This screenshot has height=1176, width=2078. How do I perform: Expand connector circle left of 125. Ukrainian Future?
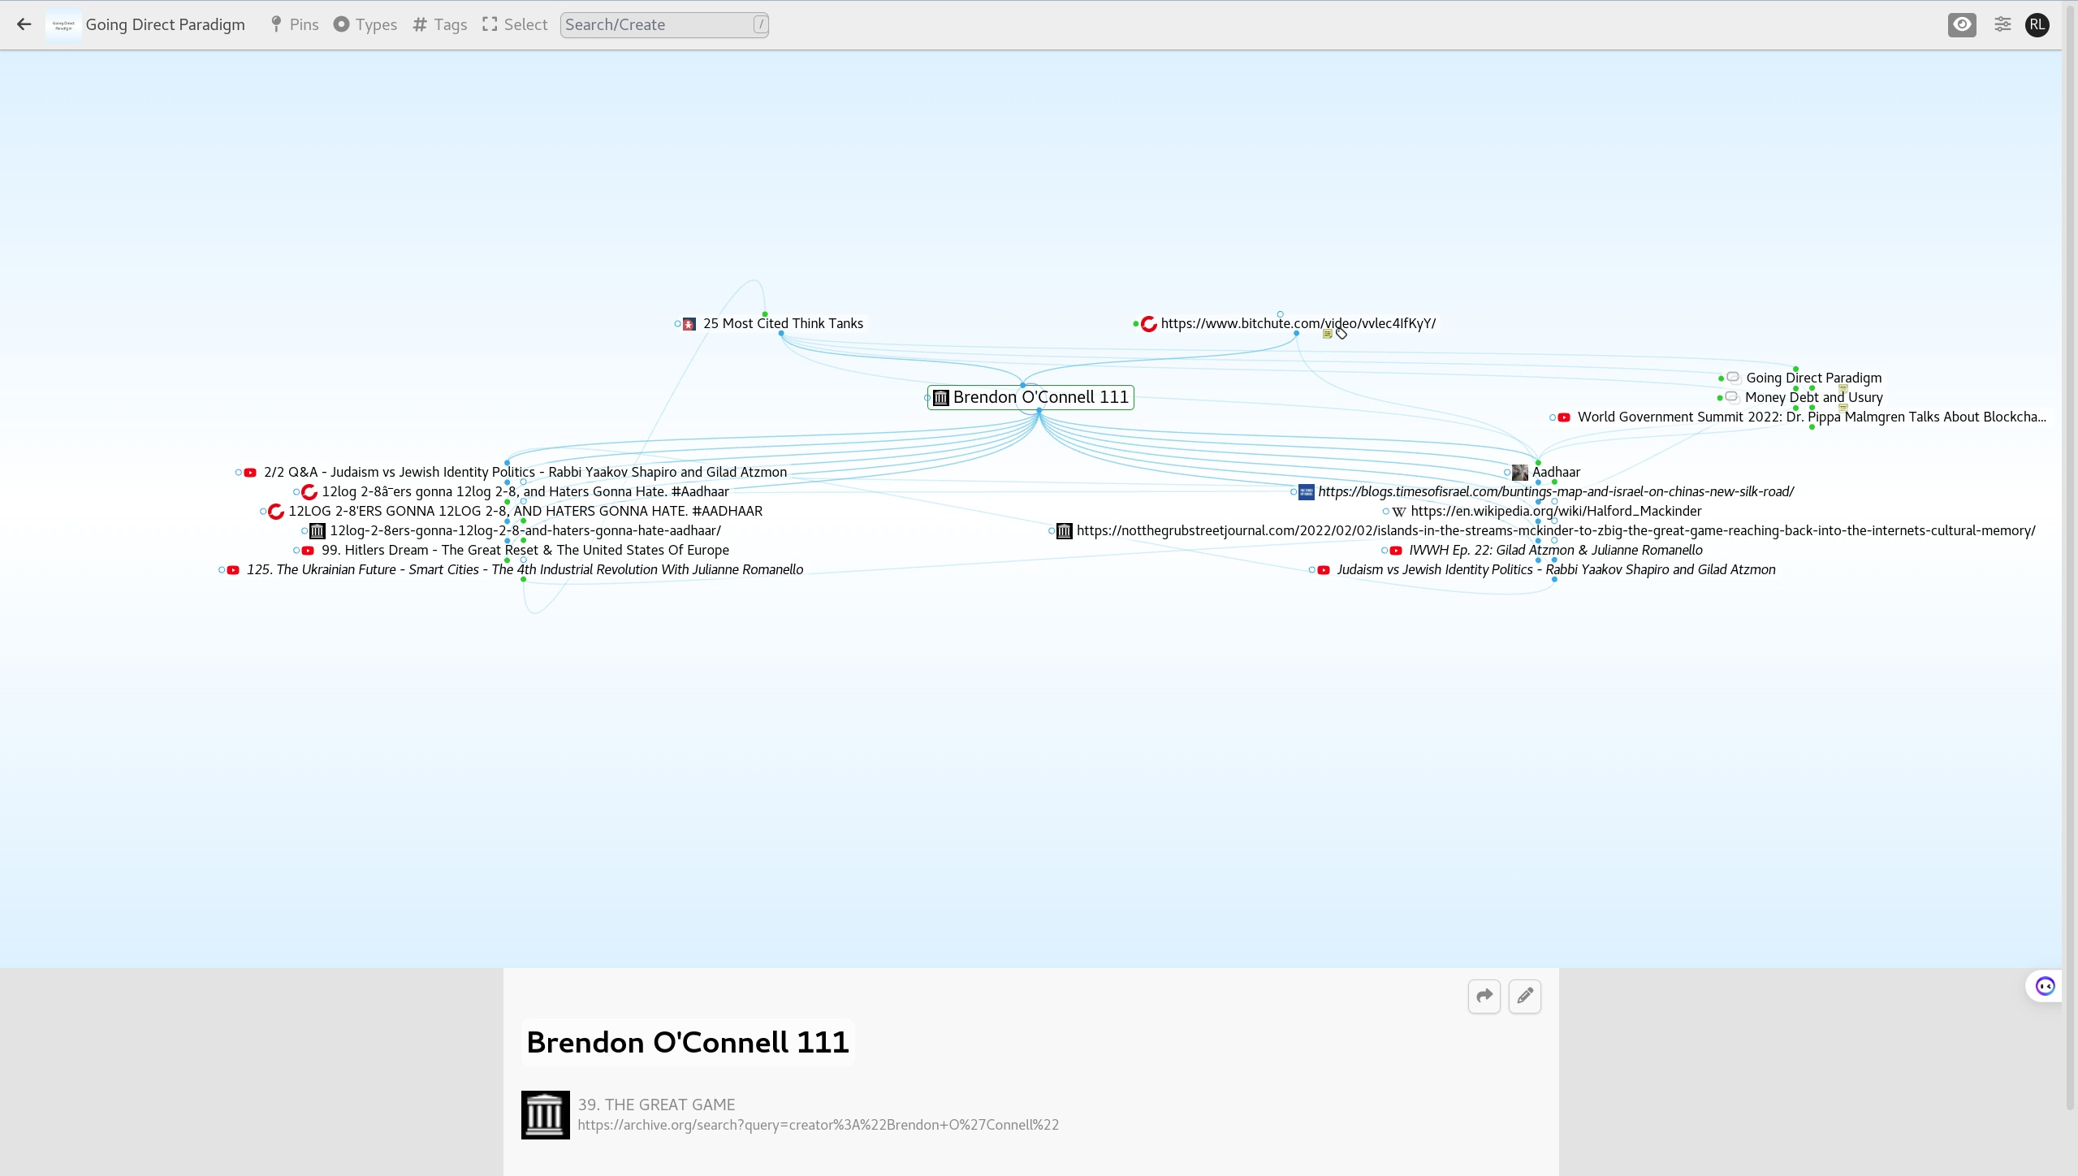click(221, 570)
